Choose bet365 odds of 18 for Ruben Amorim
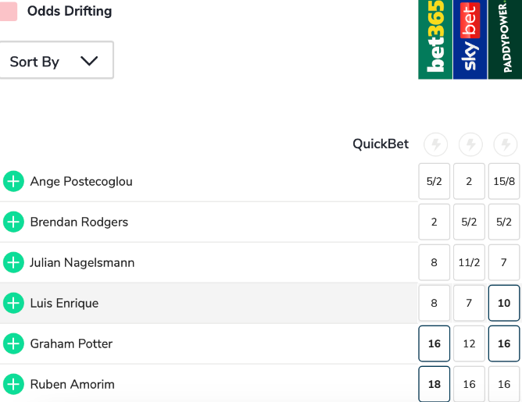Image resolution: width=522 pixels, height=402 pixels. (x=434, y=384)
